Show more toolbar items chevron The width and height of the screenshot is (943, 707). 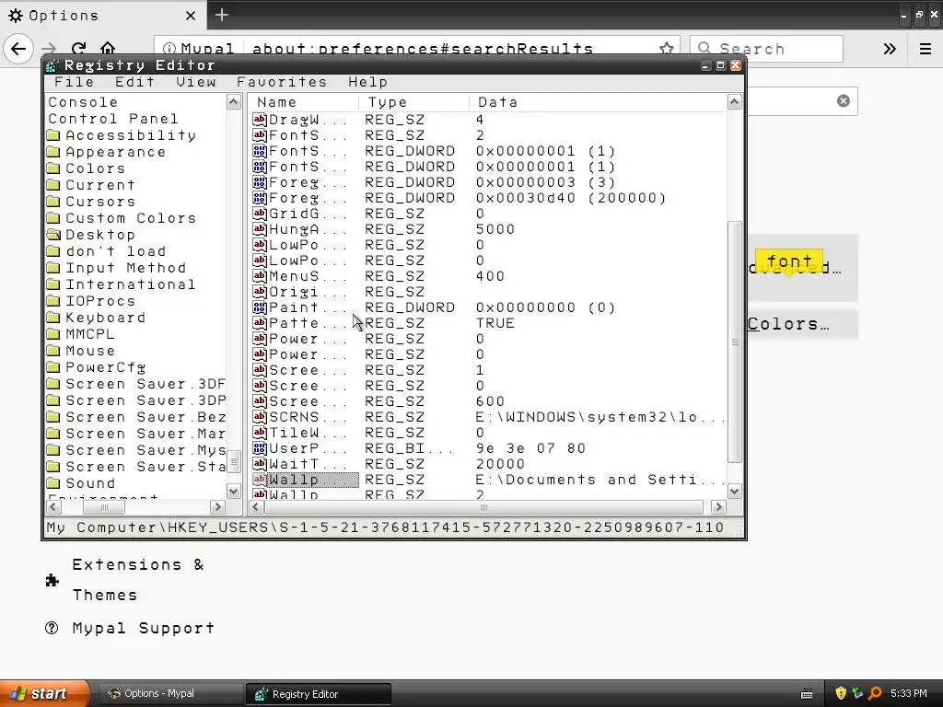pos(890,49)
